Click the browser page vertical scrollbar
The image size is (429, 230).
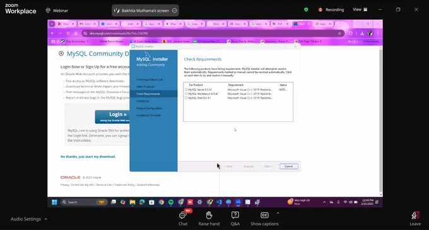[x=380, y=121]
